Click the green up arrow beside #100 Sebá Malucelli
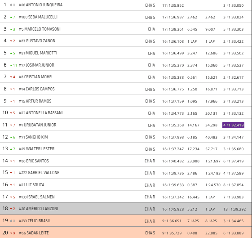252x238 pixels. pyautogui.click(x=11, y=17)
